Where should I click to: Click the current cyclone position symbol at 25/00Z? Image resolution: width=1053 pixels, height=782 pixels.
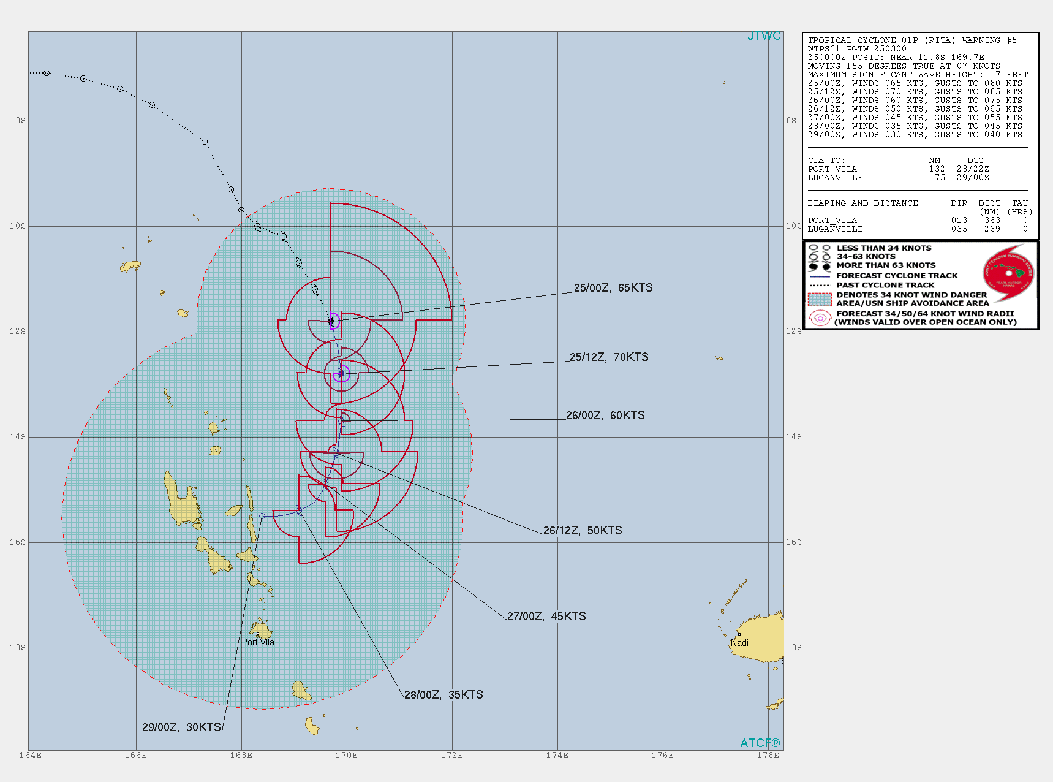tap(331, 321)
